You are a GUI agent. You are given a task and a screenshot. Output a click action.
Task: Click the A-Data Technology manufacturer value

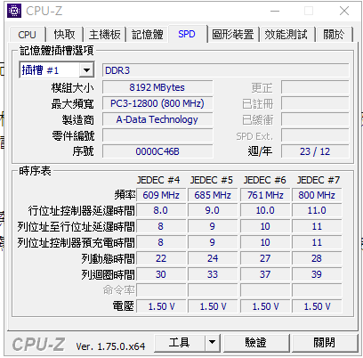pos(157,119)
